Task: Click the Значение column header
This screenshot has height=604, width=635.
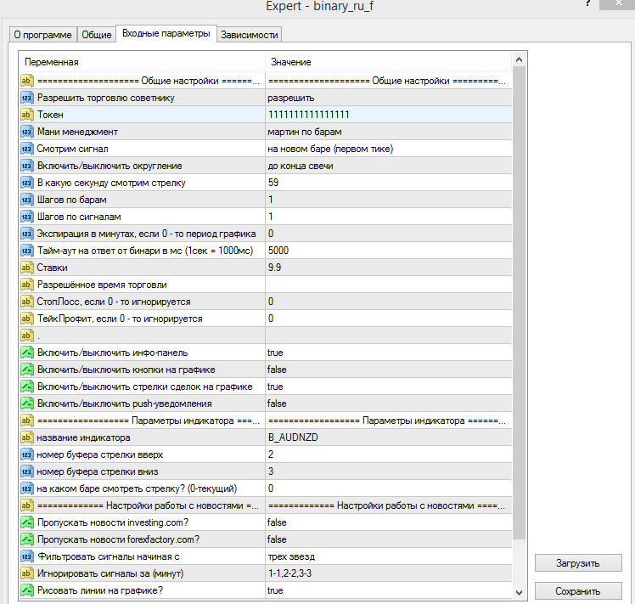Action: (388, 62)
